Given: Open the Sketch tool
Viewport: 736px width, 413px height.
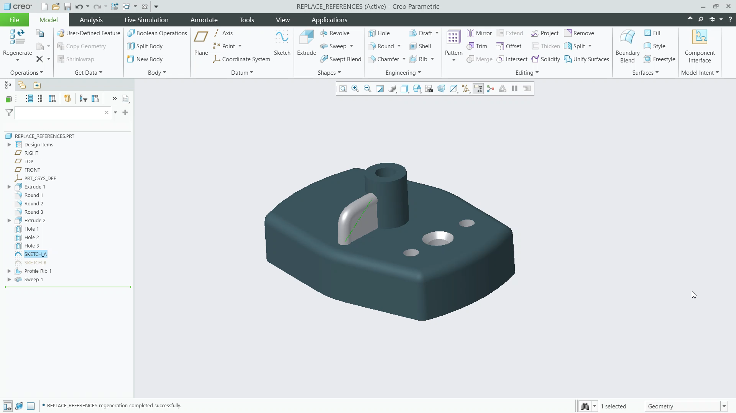Looking at the screenshot, I should tap(282, 43).
